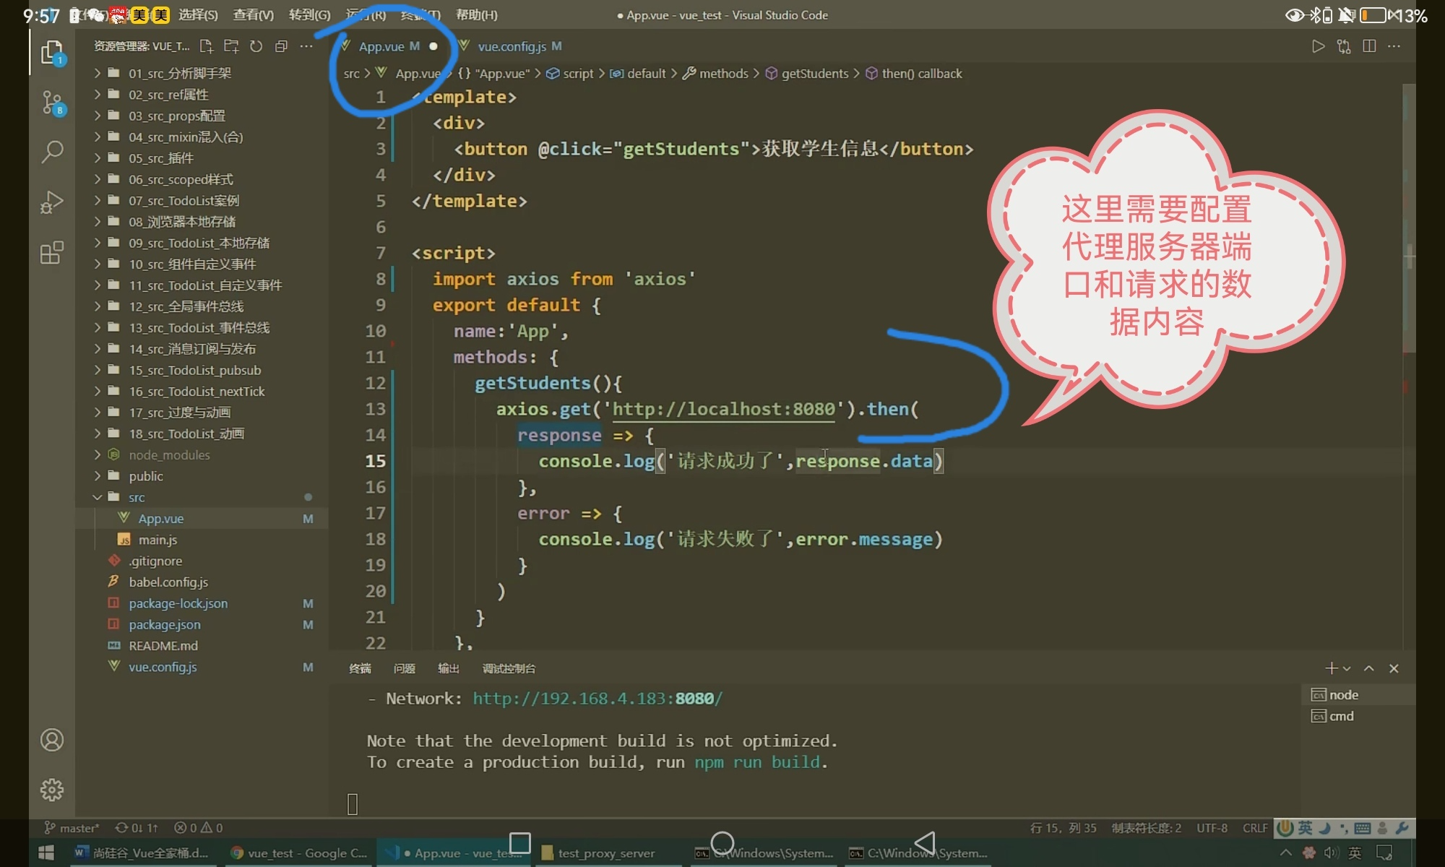Open the 帮助(H) menu

tap(476, 14)
